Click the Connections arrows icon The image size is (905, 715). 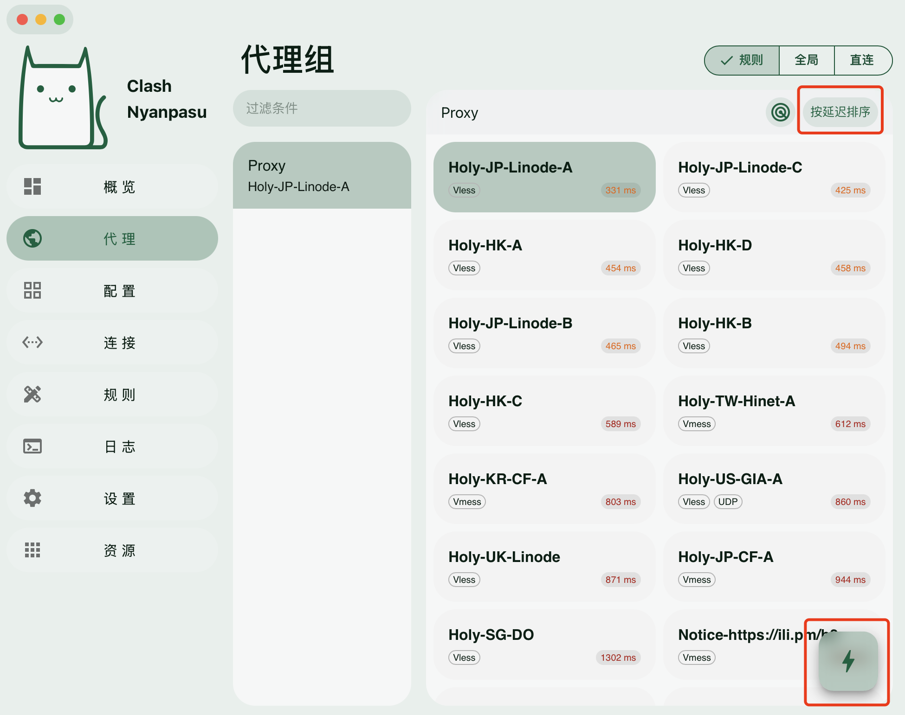(32, 342)
